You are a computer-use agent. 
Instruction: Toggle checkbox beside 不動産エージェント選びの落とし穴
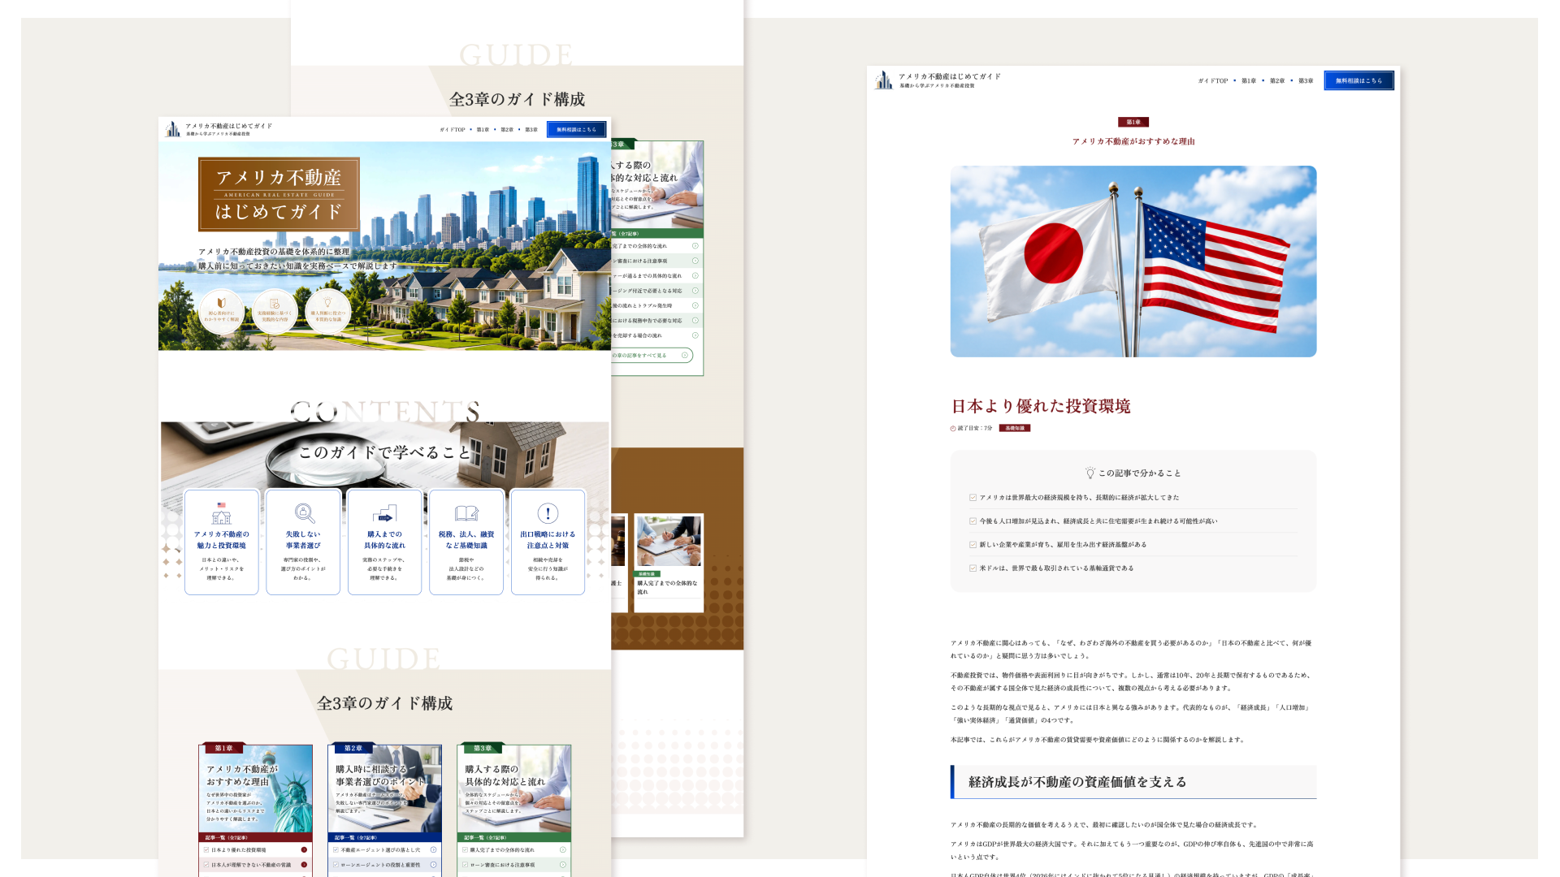click(336, 850)
